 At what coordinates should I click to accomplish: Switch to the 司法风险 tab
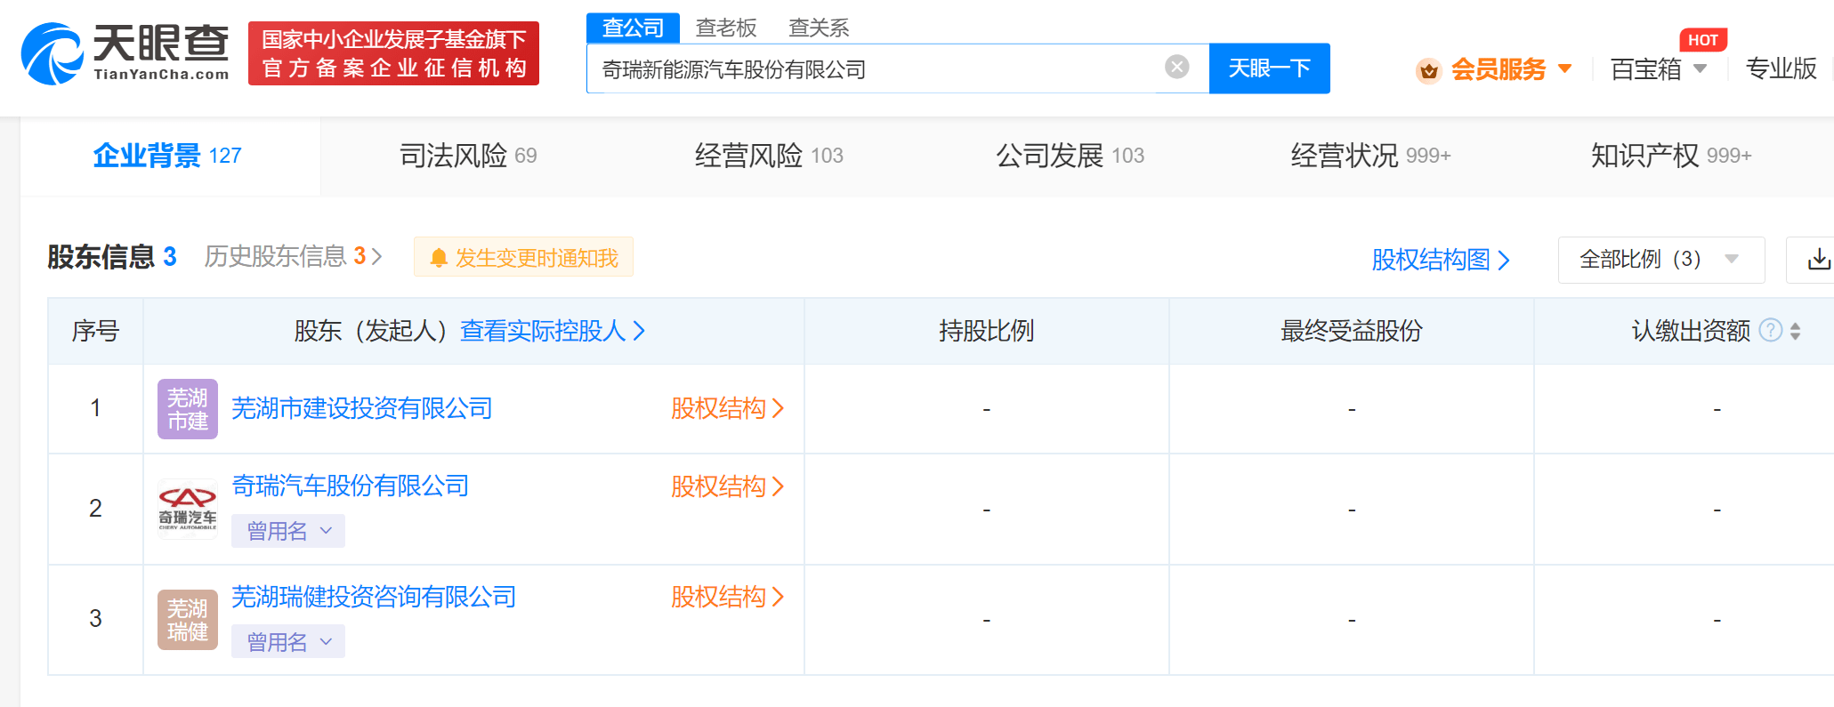point(468,156)
